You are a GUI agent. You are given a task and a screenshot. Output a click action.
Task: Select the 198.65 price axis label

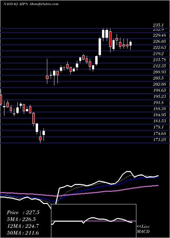click(159, 90)
